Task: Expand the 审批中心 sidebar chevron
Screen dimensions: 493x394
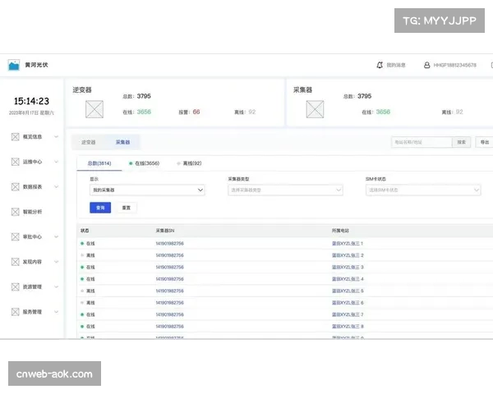Action: click(x=56, y=236)
